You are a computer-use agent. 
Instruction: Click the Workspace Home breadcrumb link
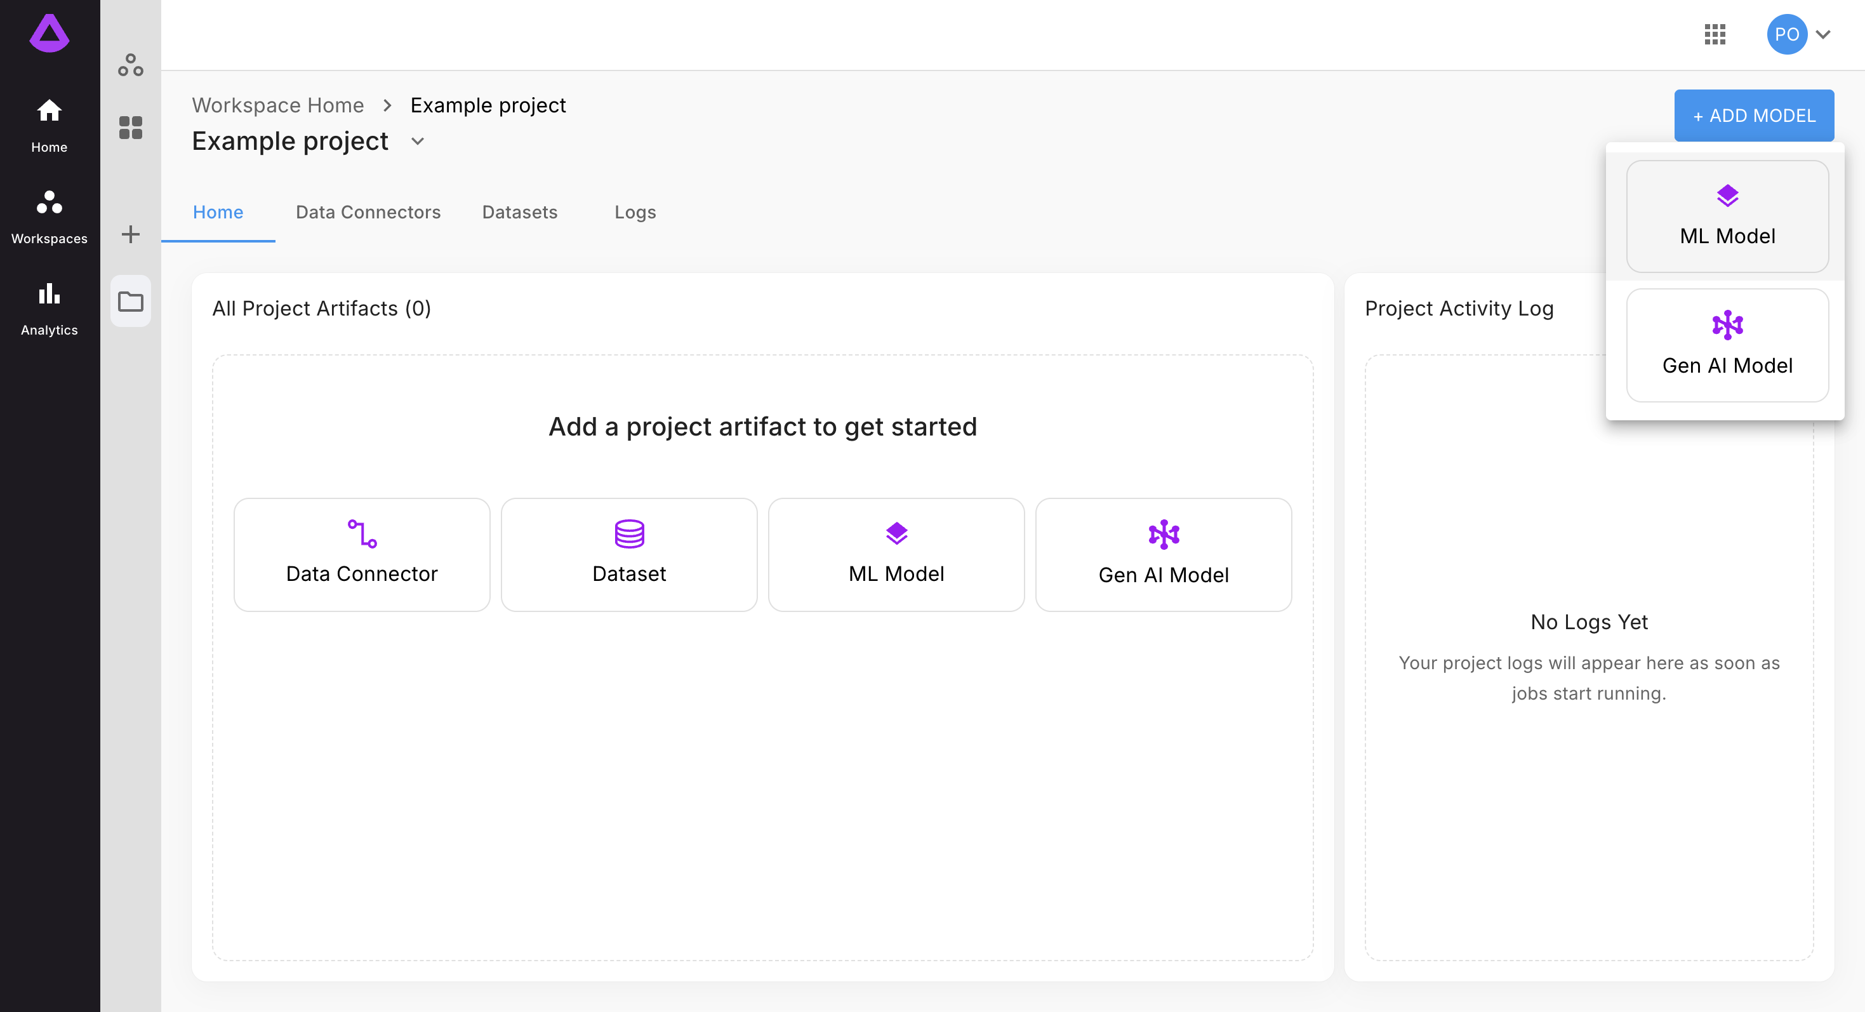point(277,105)
